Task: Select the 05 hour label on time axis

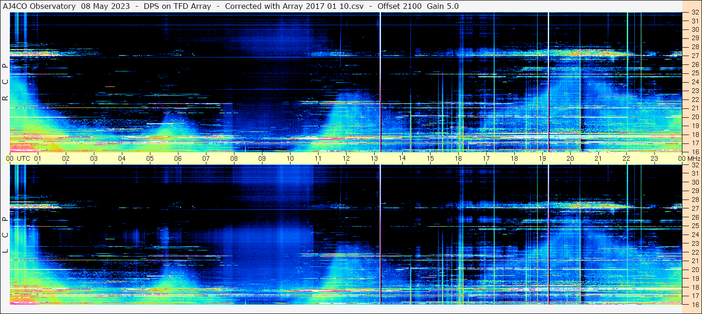Action: tap(150, 158)
